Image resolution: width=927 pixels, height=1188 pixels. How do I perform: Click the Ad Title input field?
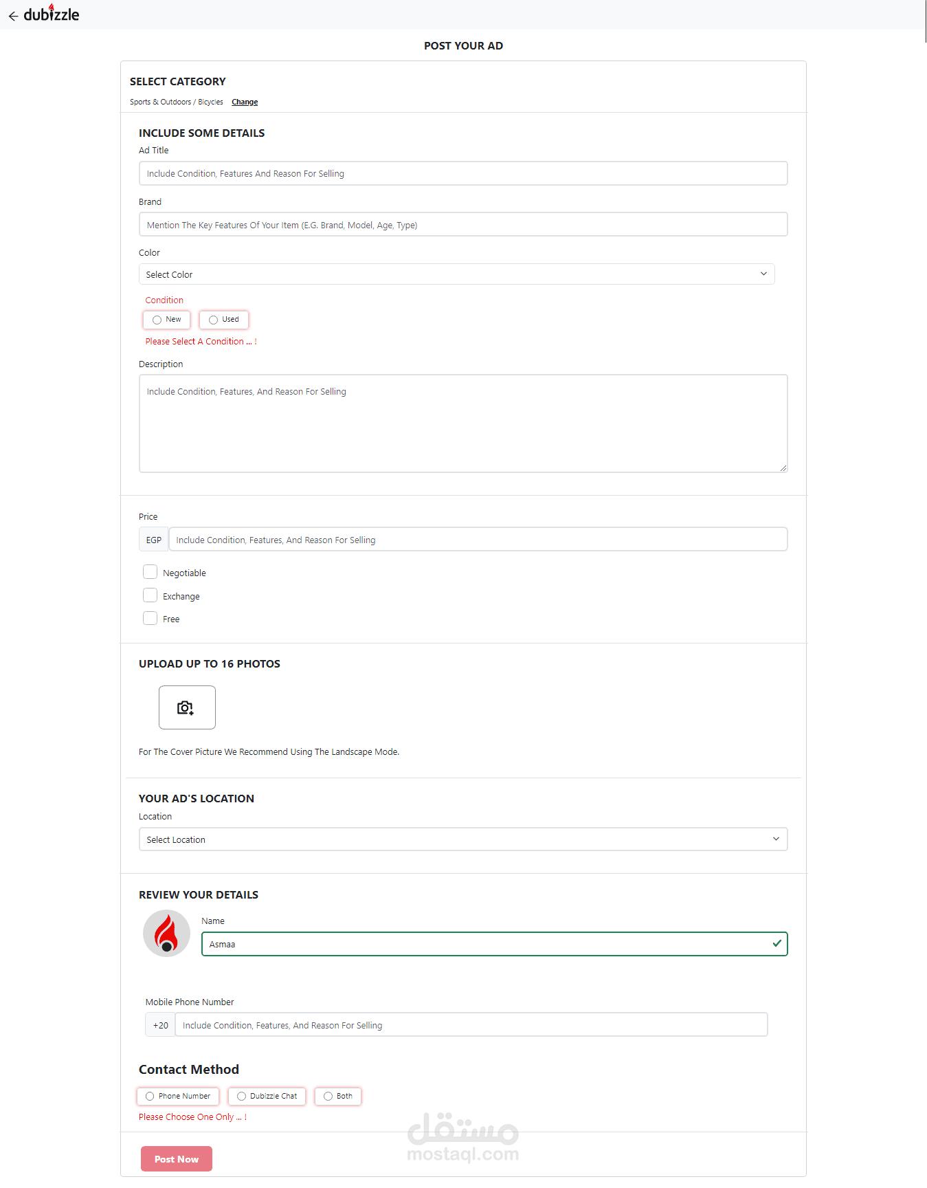(x=462, y=173)
